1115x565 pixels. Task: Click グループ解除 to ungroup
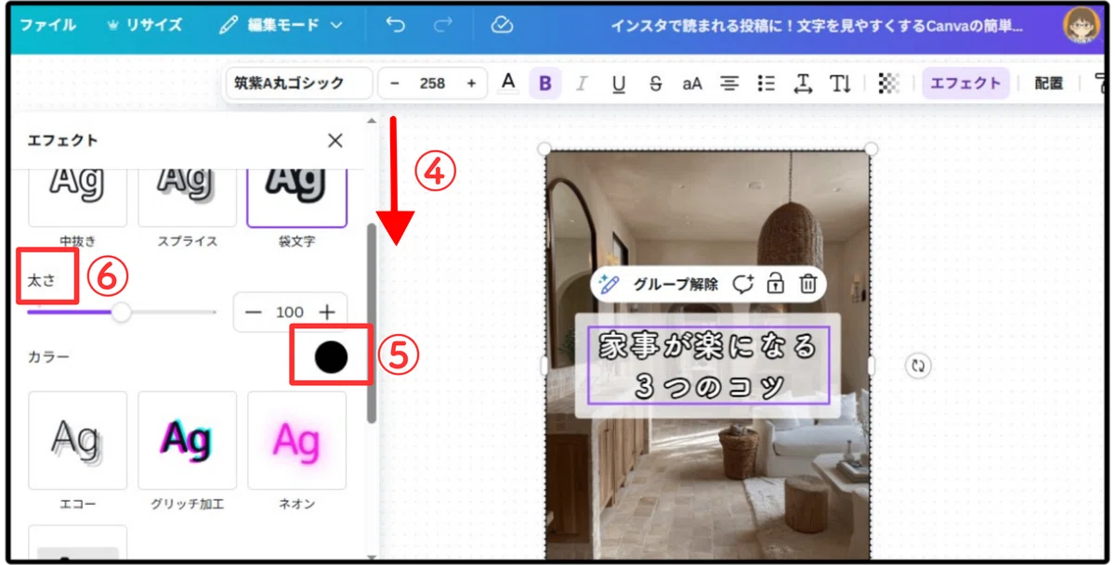676,285
